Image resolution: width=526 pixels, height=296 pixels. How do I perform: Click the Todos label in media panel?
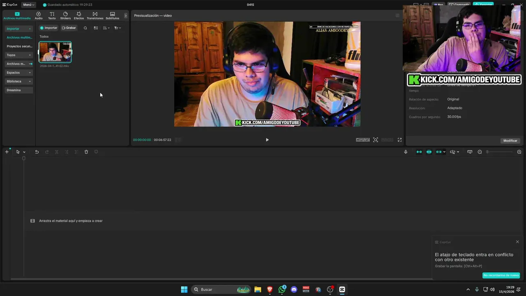44,37
